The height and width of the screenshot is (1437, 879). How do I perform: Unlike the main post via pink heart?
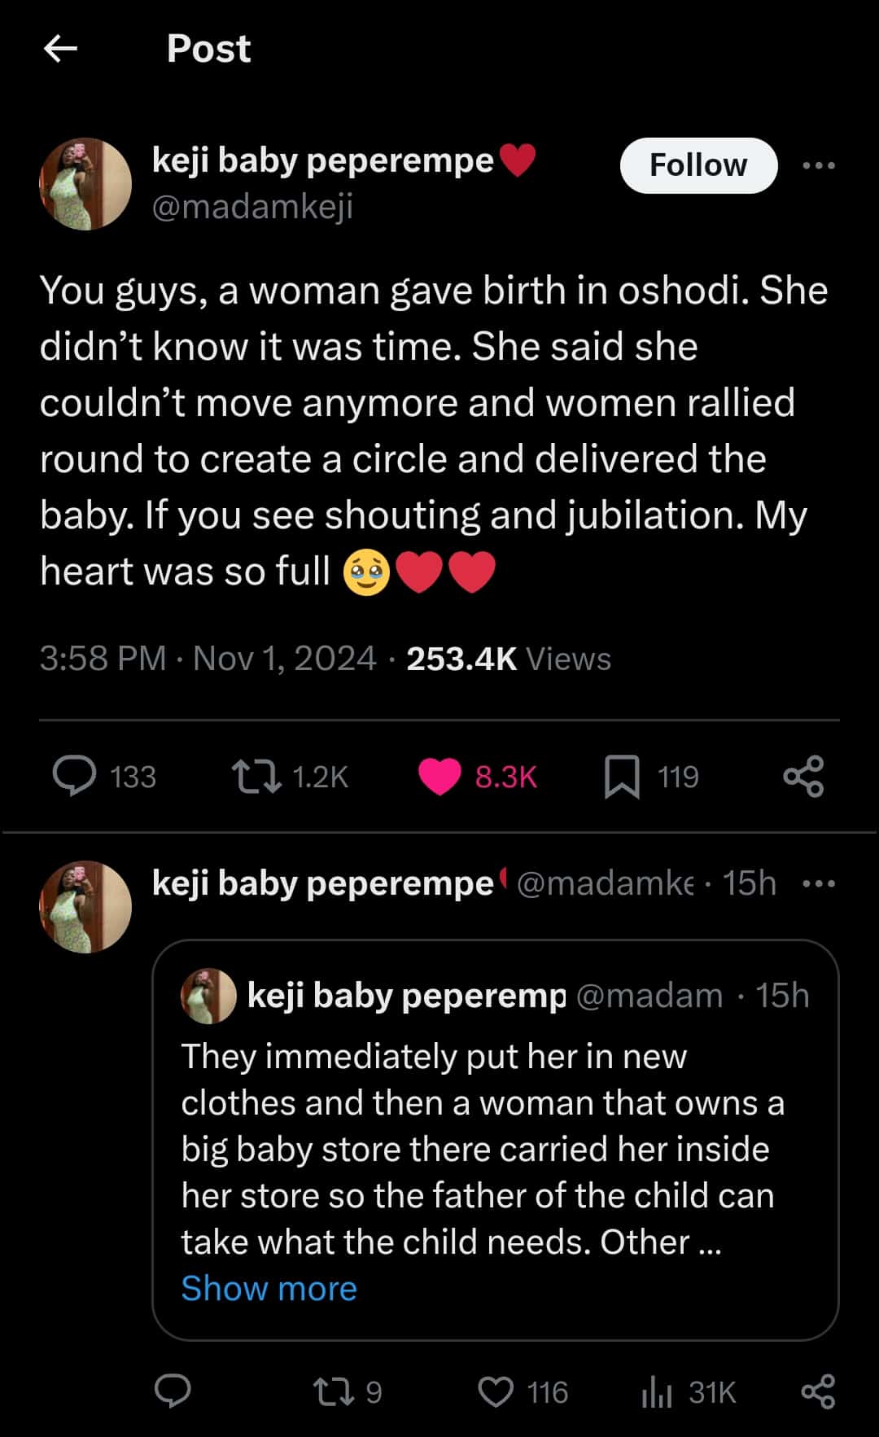(439, 776)
